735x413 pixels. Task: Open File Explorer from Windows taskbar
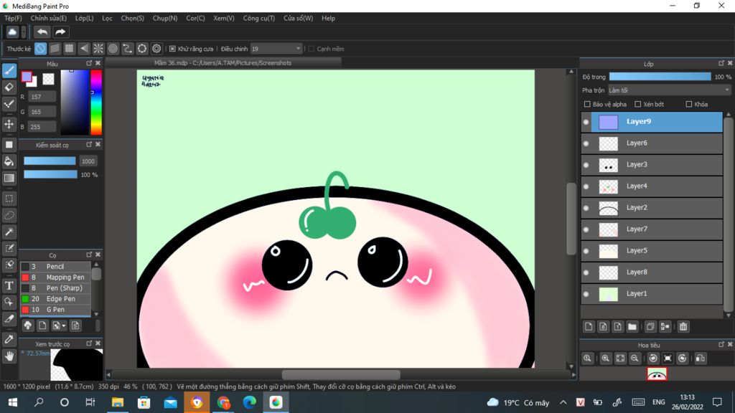[117, 402]
